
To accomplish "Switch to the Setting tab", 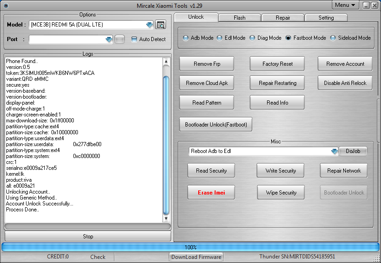I will pyautogui.click(x=326, y=18).
